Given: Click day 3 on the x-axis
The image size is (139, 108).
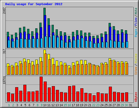Looking at the screenshot, I should (17, 105).
